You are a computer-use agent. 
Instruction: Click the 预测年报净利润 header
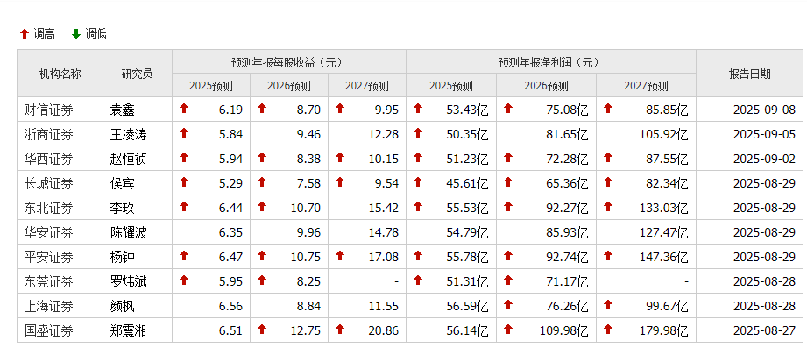(x=550, y=61)
